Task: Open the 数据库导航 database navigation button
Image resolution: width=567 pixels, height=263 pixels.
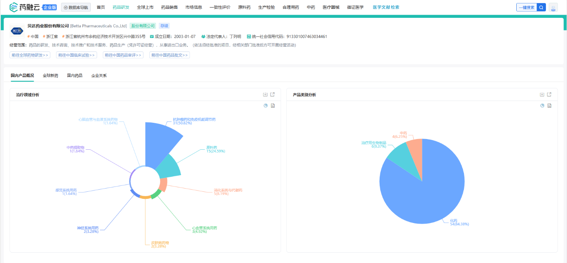Action: pyautogui.click(x=76, y=8)
